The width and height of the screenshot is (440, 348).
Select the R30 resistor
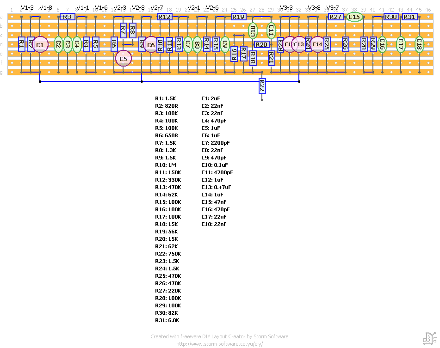point(391,17)
